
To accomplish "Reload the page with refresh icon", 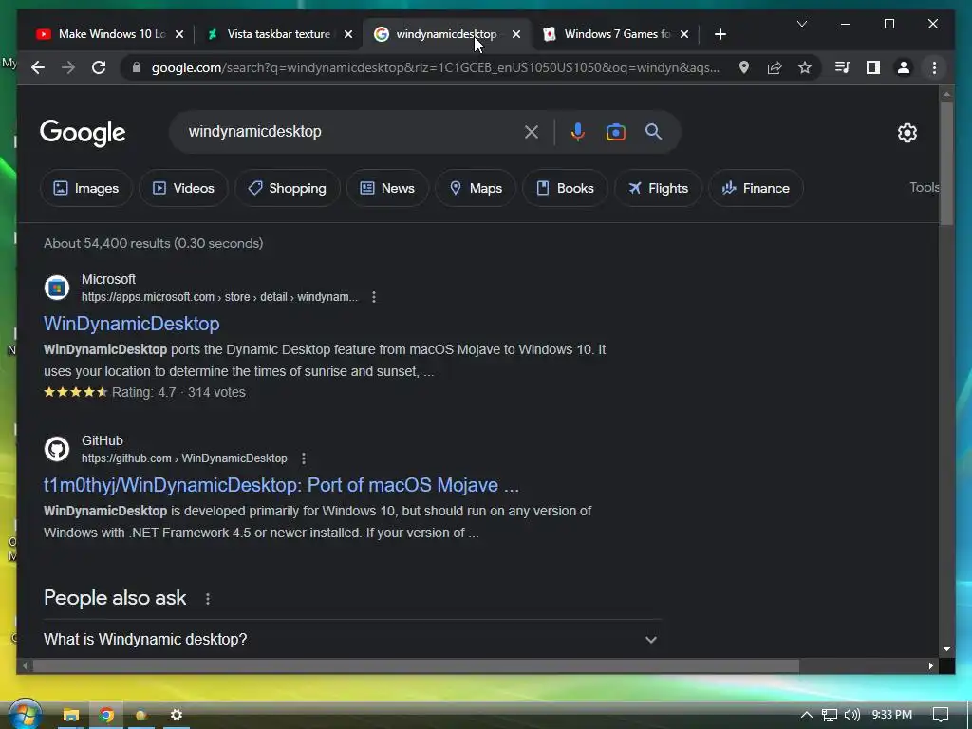I will pyautogui.click(x=99, y=67).
